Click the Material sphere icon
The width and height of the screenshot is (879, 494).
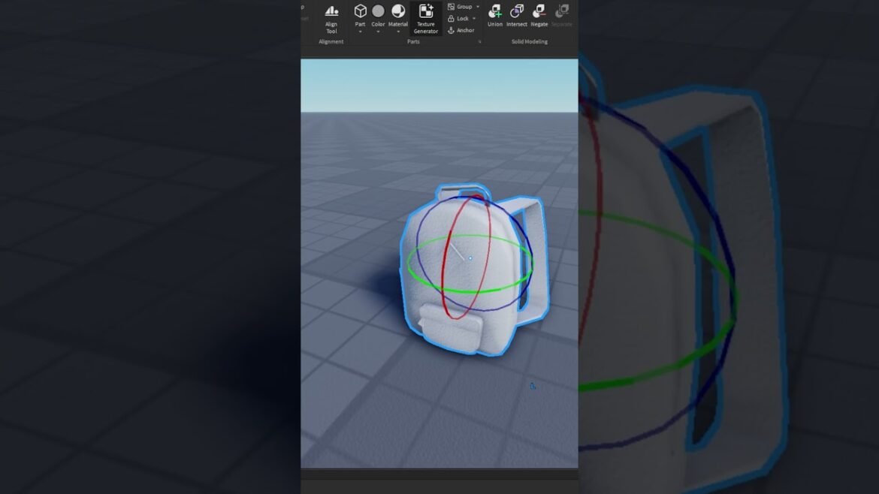398,11
